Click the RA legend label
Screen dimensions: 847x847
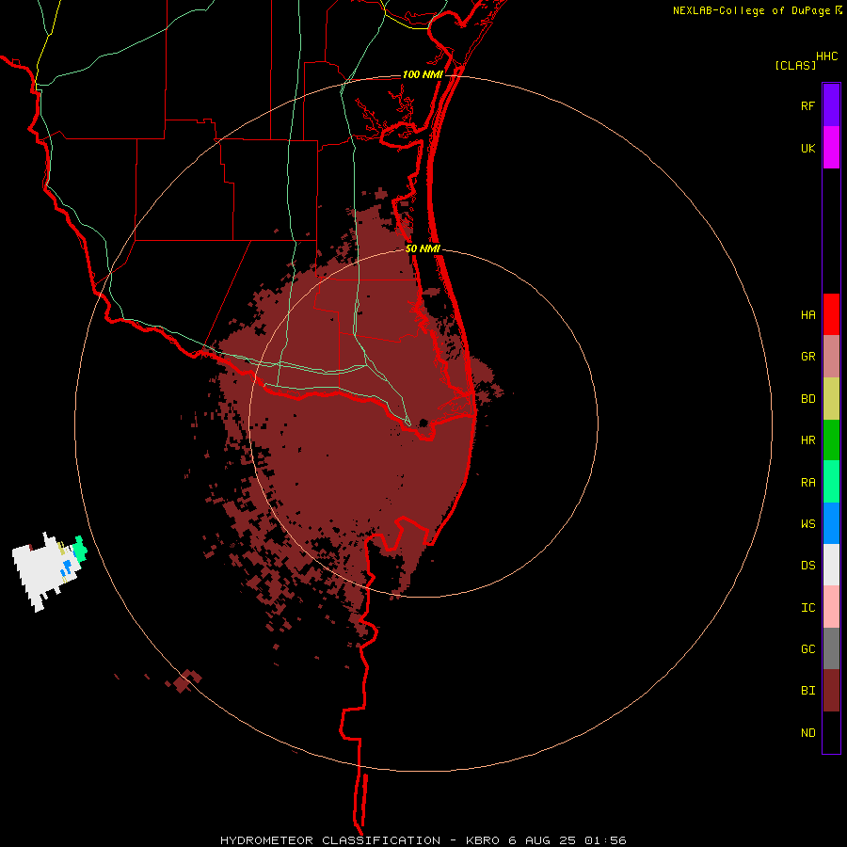[807, 483]
